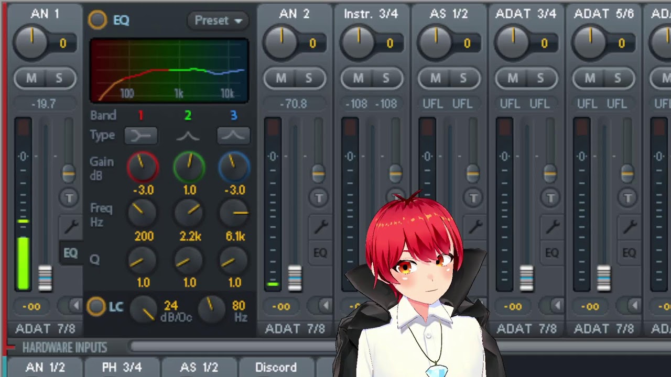Click the EQ frequency response graph

coord(169,70)
